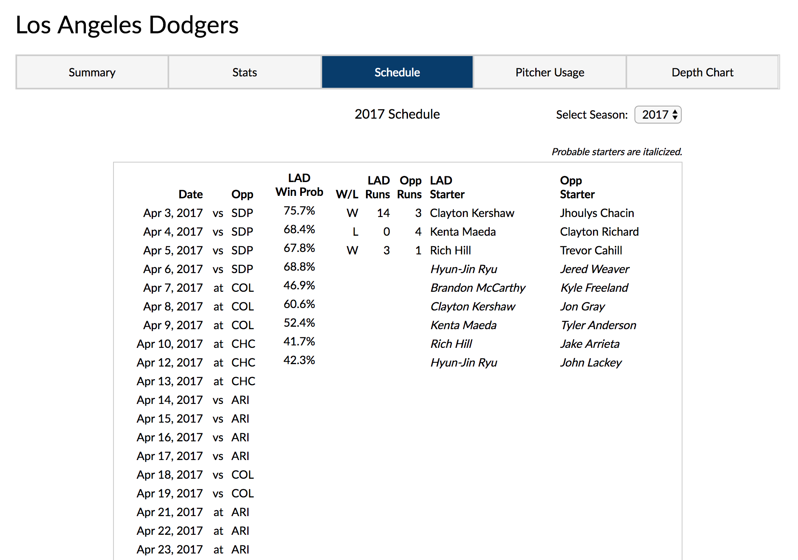
Task: Click Hyun-Jin Ryu for Apr 6 game
Action: click(x=464, y=269)
